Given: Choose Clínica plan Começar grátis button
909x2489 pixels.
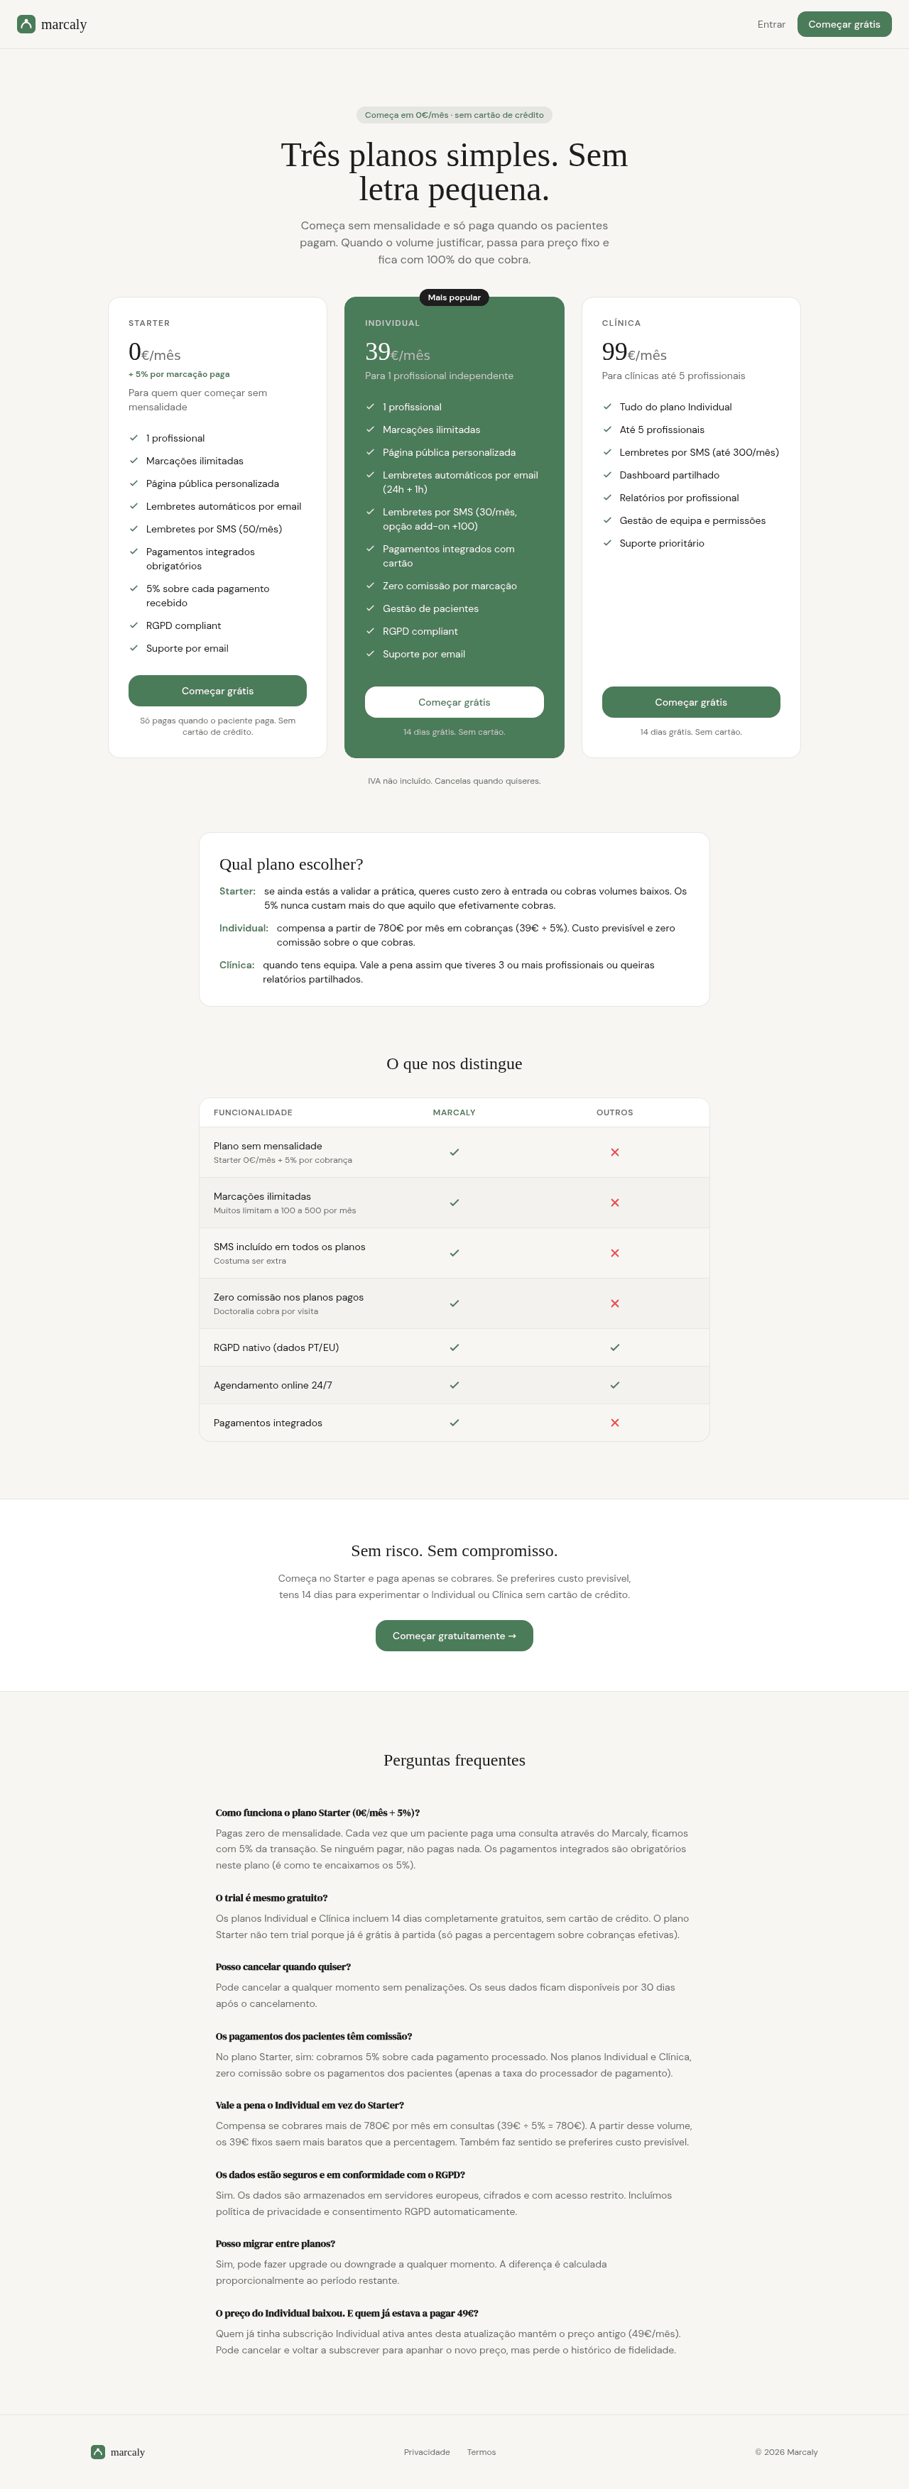Looking at the screenshot, I should (690, 702).
